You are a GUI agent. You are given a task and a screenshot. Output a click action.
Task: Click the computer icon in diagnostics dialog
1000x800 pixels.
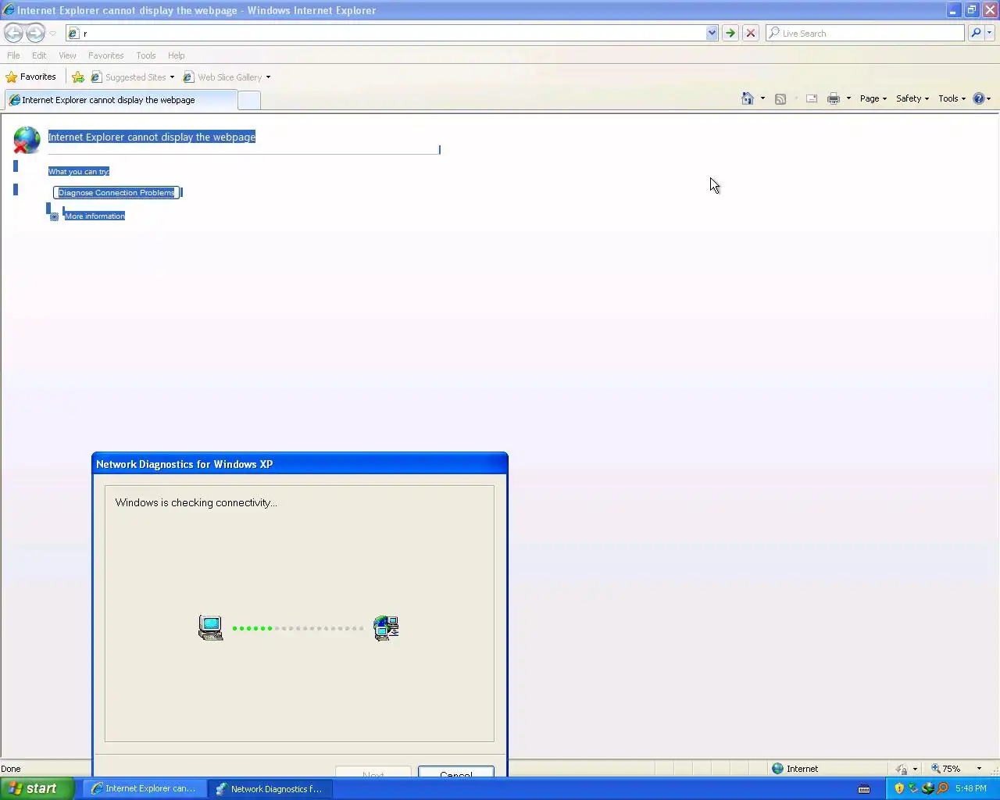(x=211, y=627)
